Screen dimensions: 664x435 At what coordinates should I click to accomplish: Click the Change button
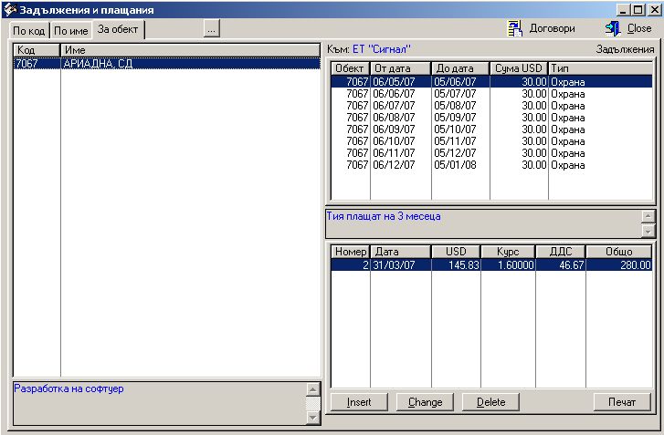tap(425, 402)
